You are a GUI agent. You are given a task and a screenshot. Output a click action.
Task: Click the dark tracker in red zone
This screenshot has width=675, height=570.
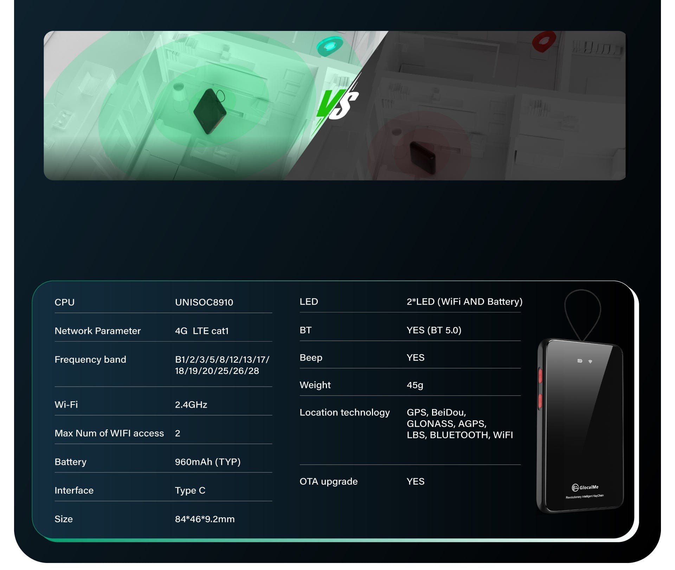point(423,157)
